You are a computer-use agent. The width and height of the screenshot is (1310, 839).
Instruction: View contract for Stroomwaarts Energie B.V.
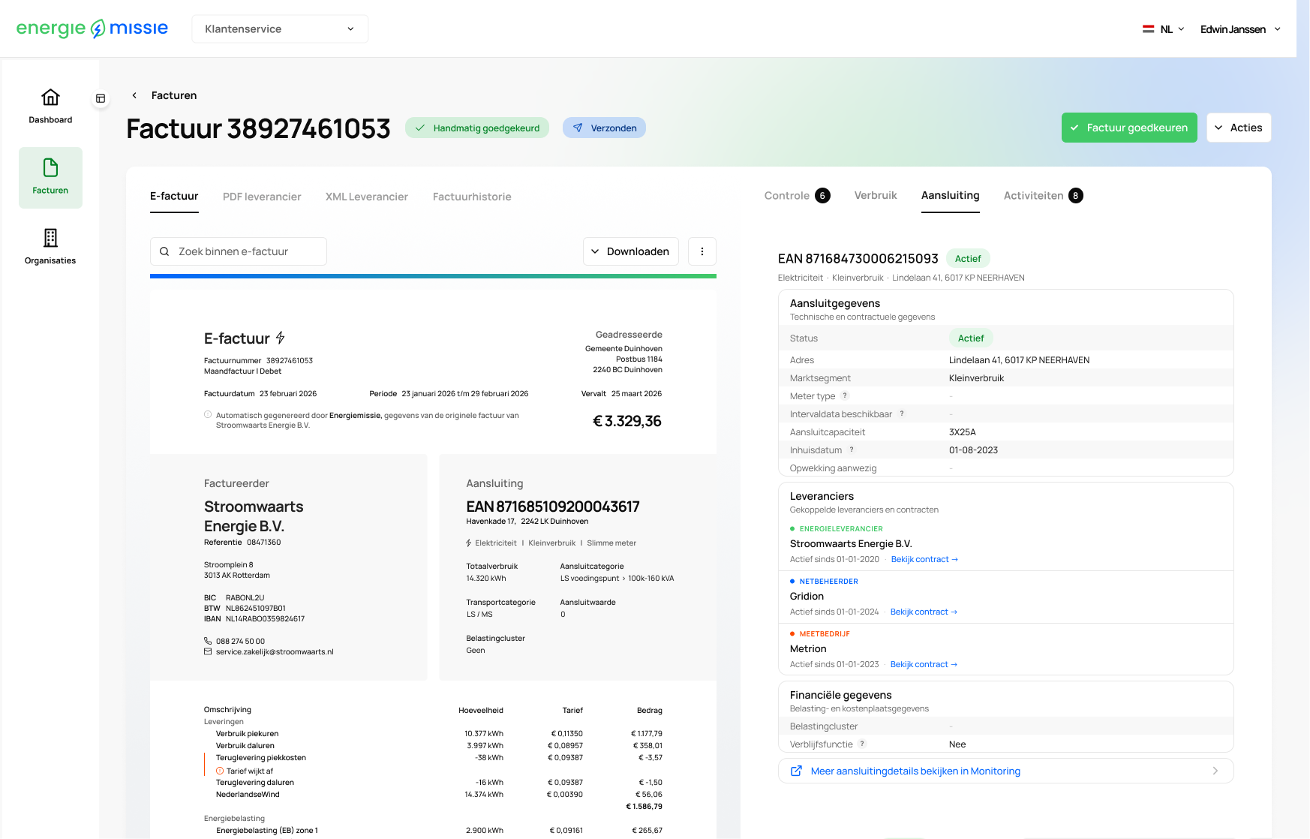(924, 559)
